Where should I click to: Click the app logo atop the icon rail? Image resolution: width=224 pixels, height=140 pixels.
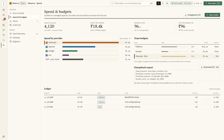pyautogui.click(x=4, y=3)
